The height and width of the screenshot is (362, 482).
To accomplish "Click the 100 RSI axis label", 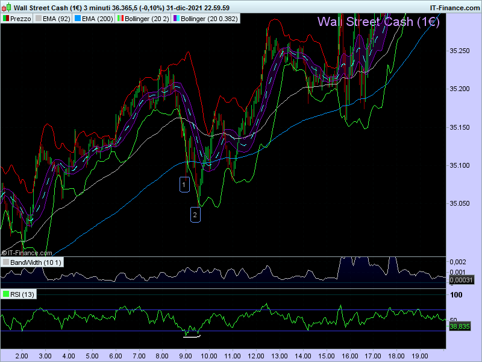I will click(456, 295).
